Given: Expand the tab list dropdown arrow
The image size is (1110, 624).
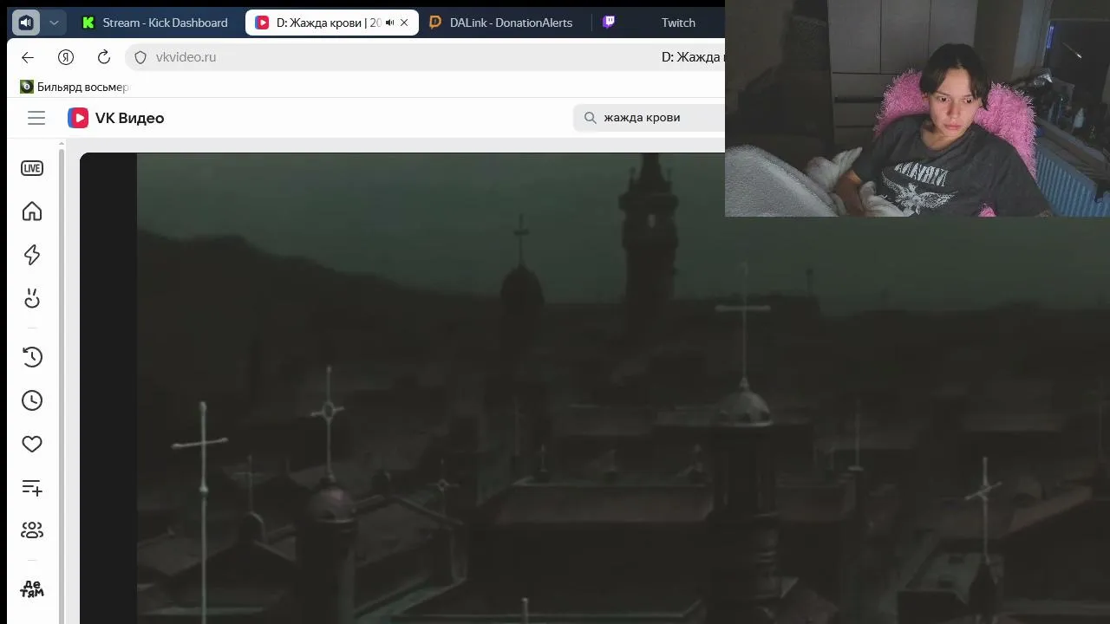Looking at the screenshot, I should [54, 23].
